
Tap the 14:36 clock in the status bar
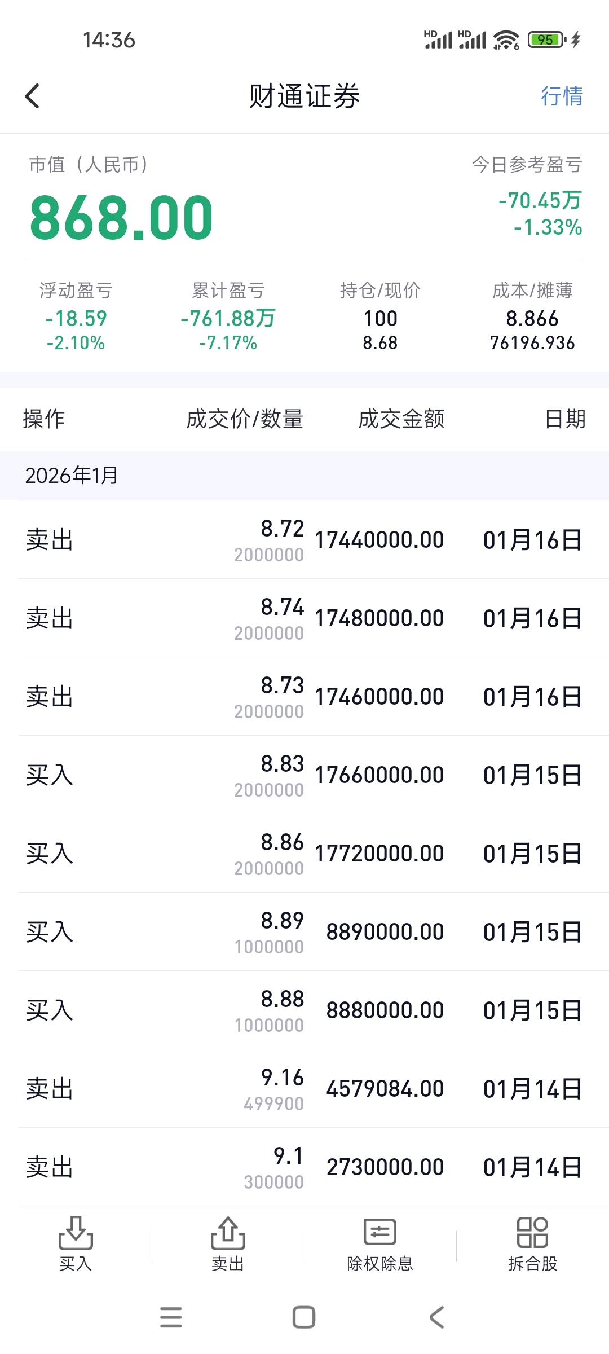[x=109, y=40]
